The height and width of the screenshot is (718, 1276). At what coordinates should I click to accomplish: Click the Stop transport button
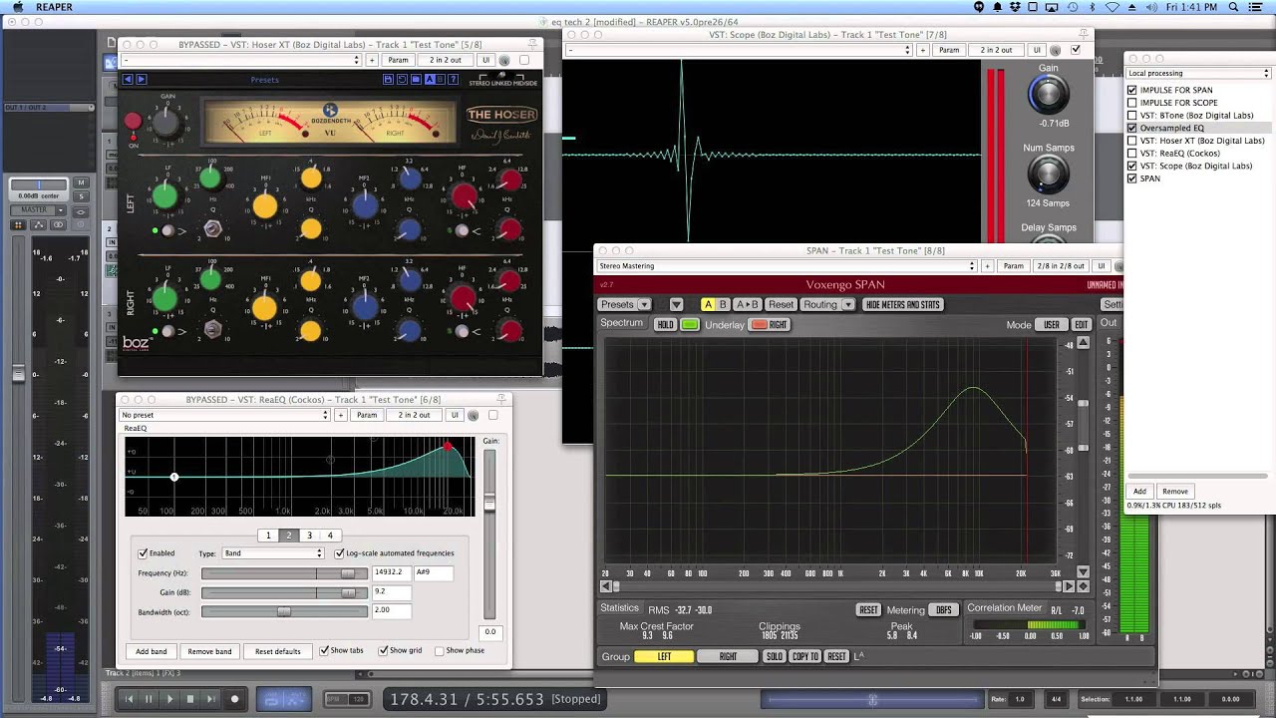[190, 699]
